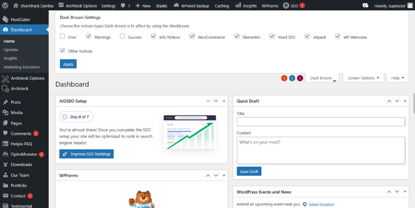
Task: Apply the Dash Broom settings
Action: point(68,64)
